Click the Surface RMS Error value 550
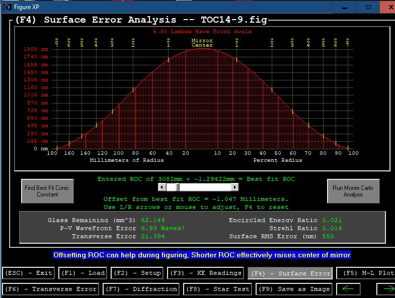Screen dimensions: 395x298 coord(328,236)
